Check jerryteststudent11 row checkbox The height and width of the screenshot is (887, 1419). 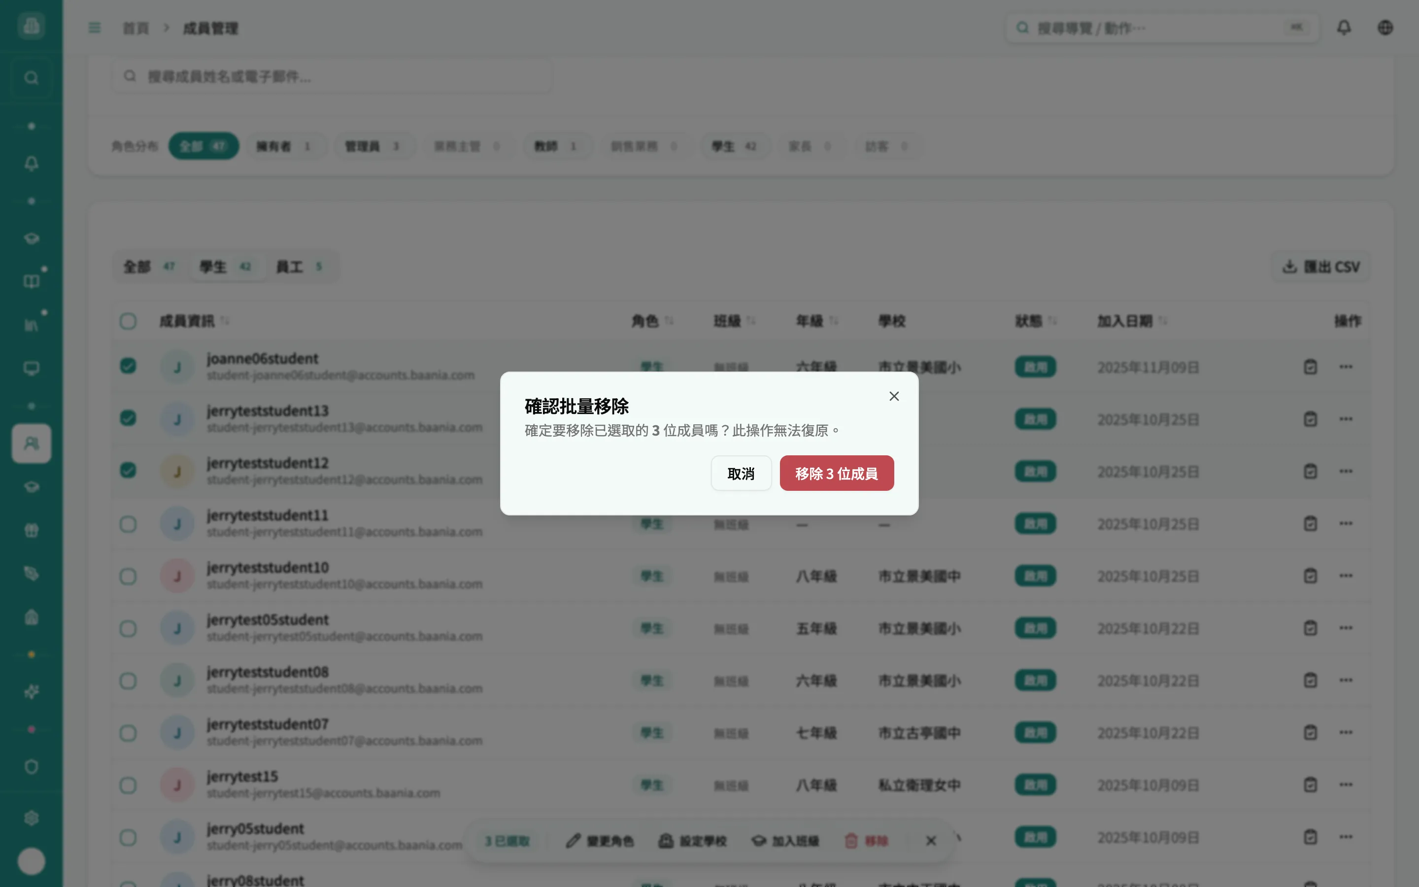(128, 524)
